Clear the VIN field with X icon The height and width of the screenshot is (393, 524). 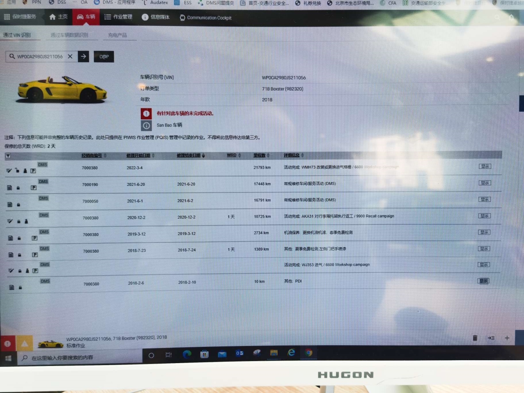(70, 56)
